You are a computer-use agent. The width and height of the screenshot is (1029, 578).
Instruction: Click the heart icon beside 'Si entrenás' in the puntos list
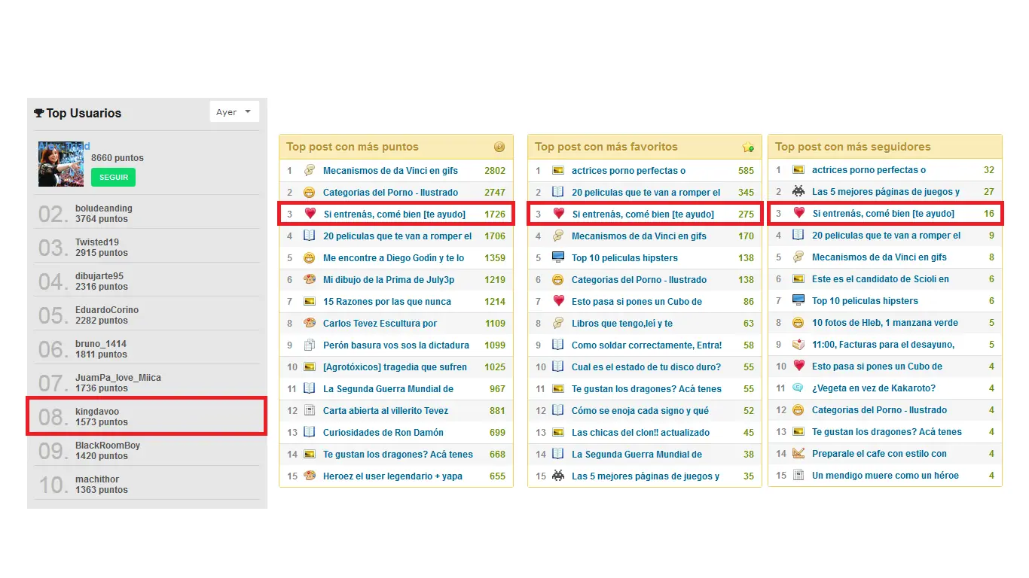point(310,214)
